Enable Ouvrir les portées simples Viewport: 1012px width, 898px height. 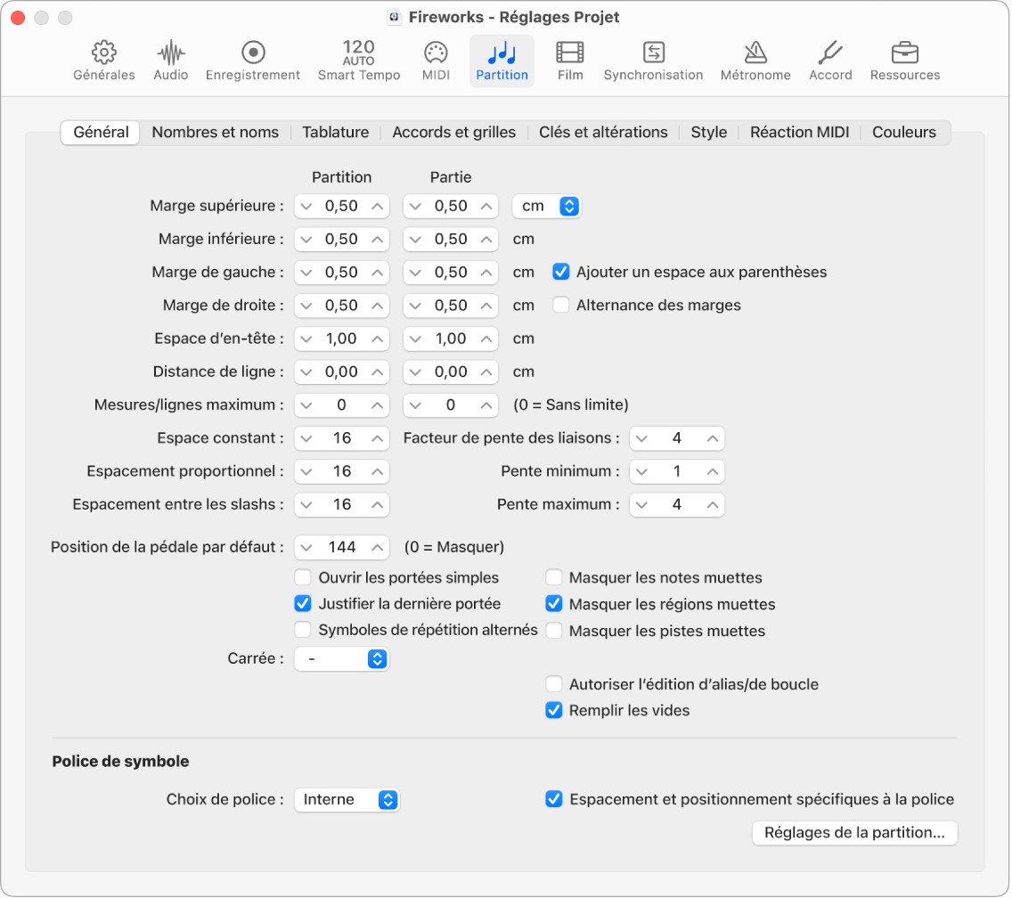303,577
